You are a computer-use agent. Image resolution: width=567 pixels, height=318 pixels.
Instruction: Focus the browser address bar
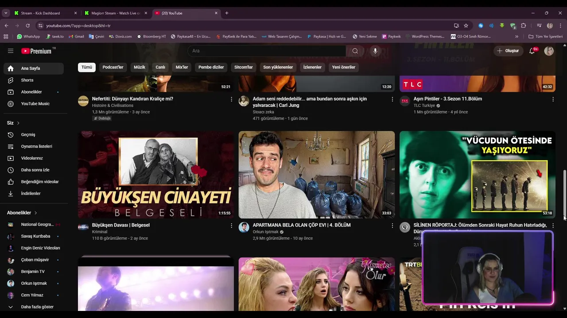[x=248, y=26]
